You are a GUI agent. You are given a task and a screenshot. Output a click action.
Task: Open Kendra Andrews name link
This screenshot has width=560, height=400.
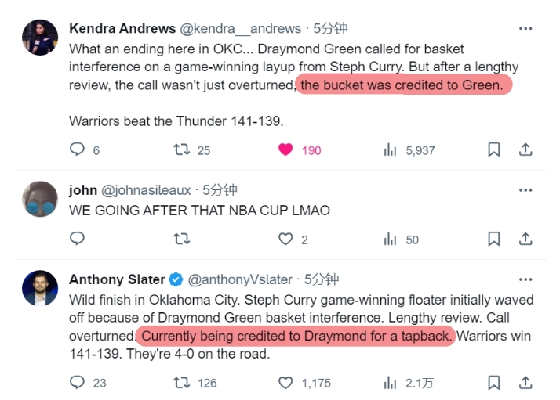point(122,28)
